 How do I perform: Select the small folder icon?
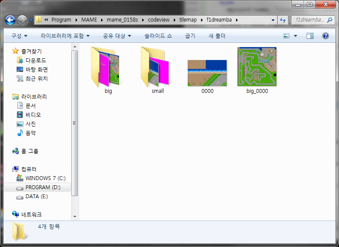(x=155, y=66)
